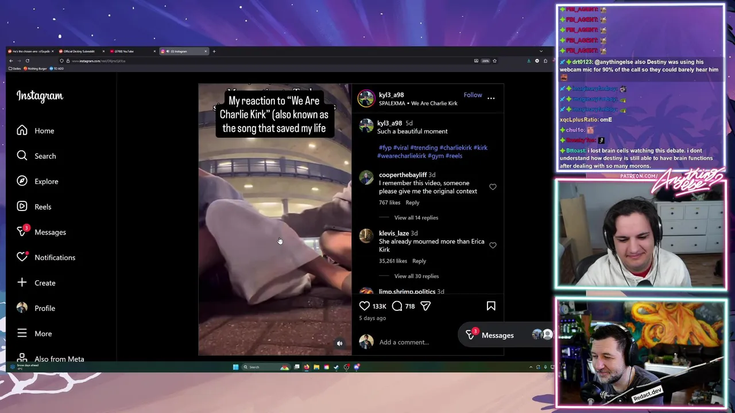The image size is (735, 413).
Task: Click Create in the Instagram sidebar
Action: click(36, 283)
